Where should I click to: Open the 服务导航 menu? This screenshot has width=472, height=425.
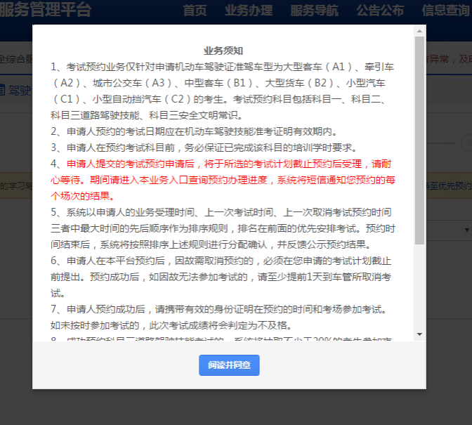point(314,11)
